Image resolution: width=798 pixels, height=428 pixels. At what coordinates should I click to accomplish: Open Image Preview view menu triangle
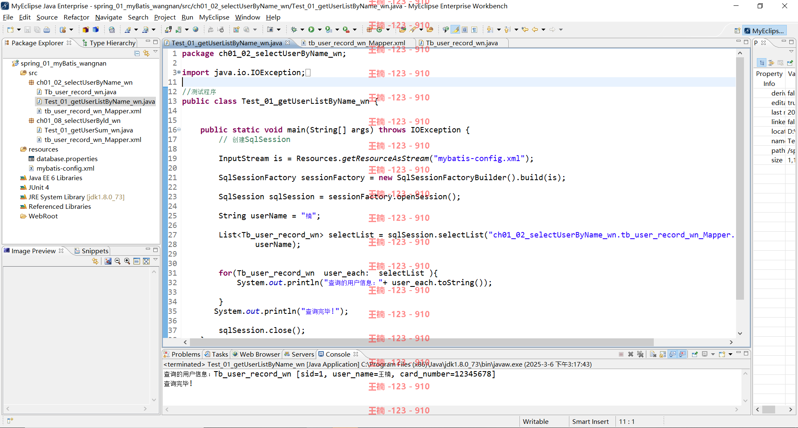tap(155, 259)
